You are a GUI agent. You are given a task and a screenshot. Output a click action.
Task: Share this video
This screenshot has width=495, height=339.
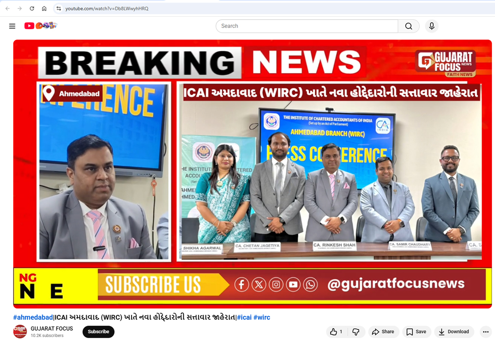[x=383, y=332]
